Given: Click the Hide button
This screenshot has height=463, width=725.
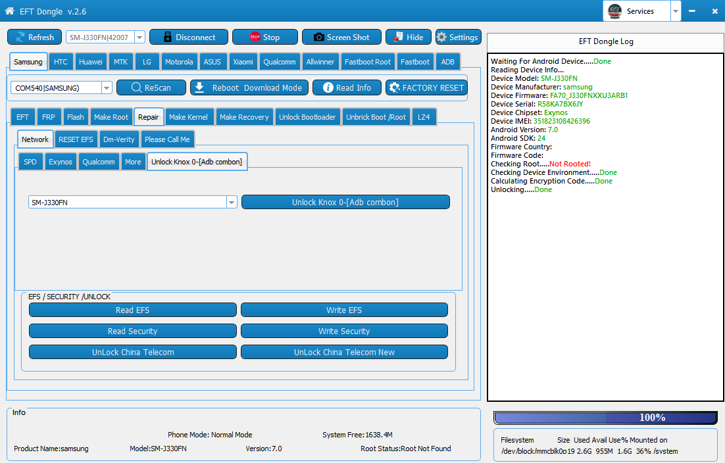Looking at the screenshot, I should (x=408, y=37).
